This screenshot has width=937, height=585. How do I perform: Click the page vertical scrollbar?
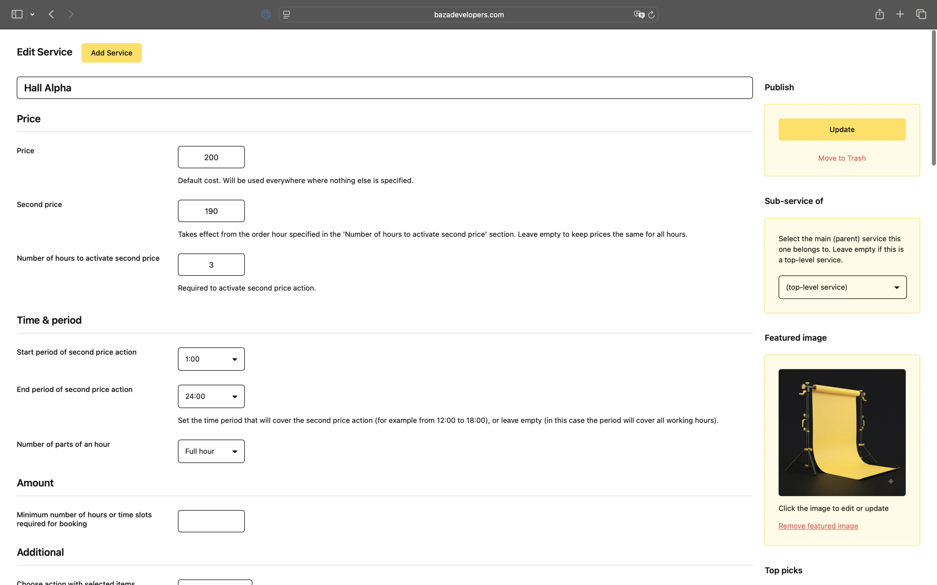click(x=933, y=98)
